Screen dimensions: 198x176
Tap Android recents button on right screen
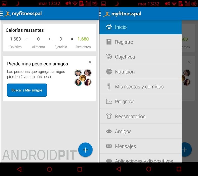point(179,169)
